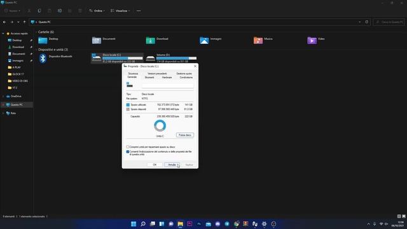Open the Settings gear on the taskbar
Image resolution: width=407 pixels, height=229 pixels.
tap(265, 224)
